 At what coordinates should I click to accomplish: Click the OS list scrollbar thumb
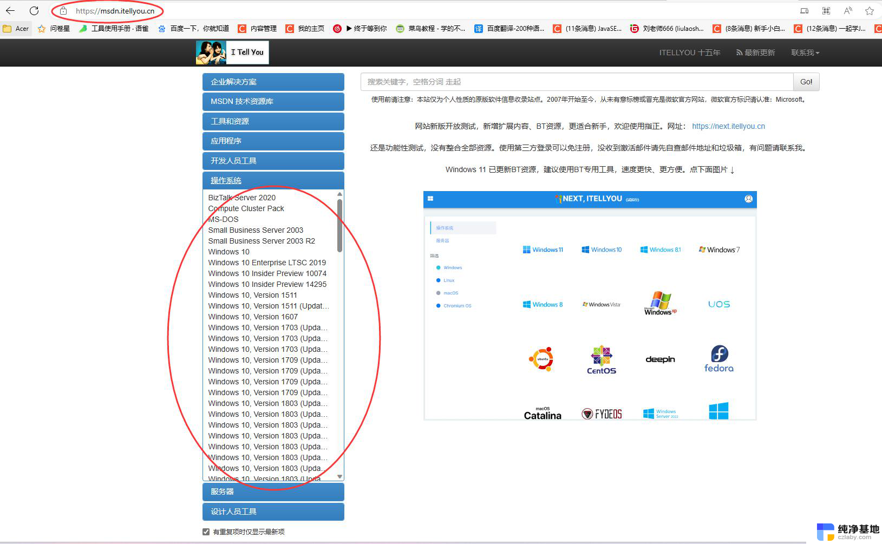pyautogui.click(x=339, y=226)
